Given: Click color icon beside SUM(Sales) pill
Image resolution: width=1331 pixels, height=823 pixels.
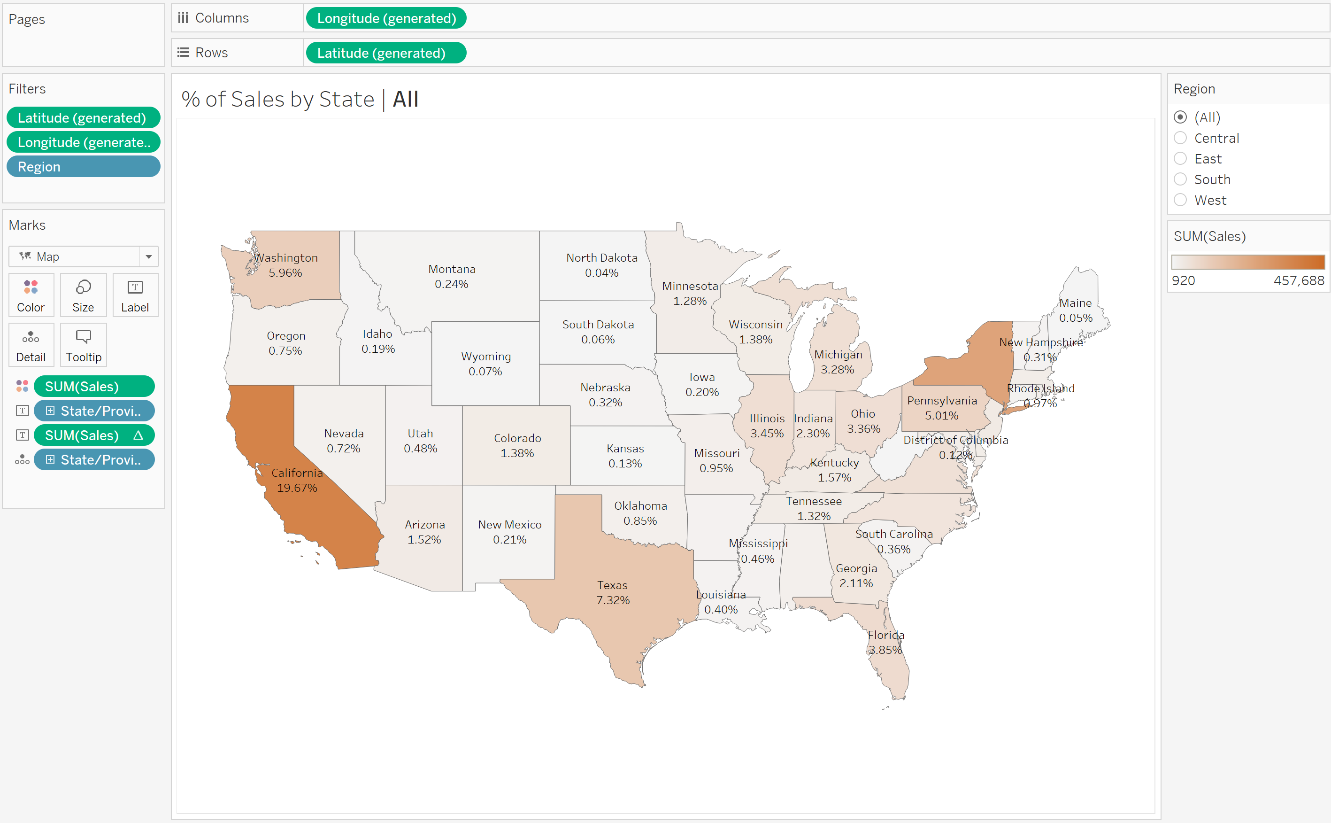Looking at the screenshot, I should pyautogui.click(x=23, y=386).
